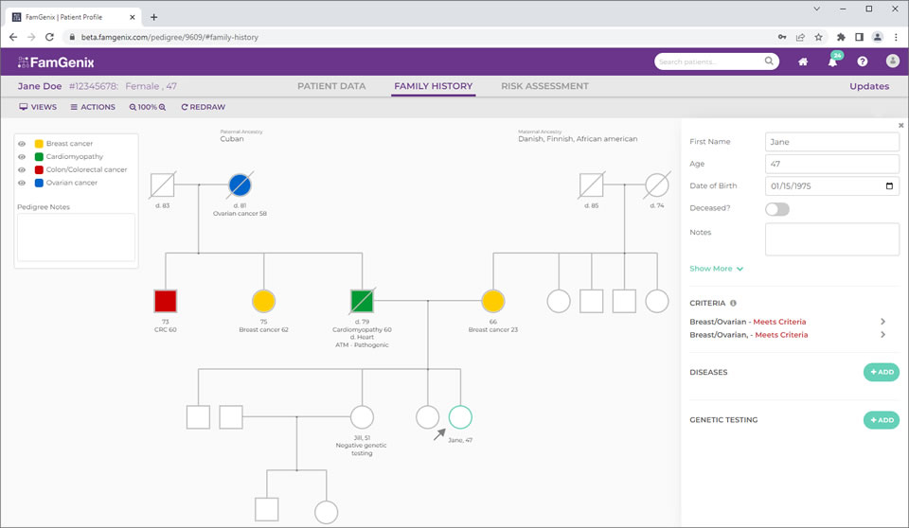Open the browser extensions puzzle icon
Image resolution: width=909 pixels, height=528 pixels.
tap(841, 37)
